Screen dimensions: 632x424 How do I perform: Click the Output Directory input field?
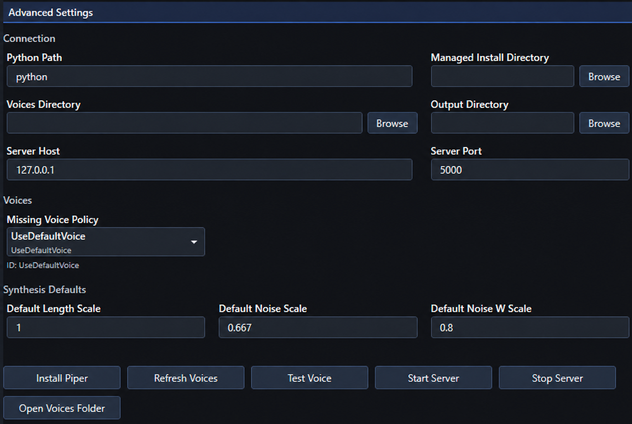pos(502,123)
